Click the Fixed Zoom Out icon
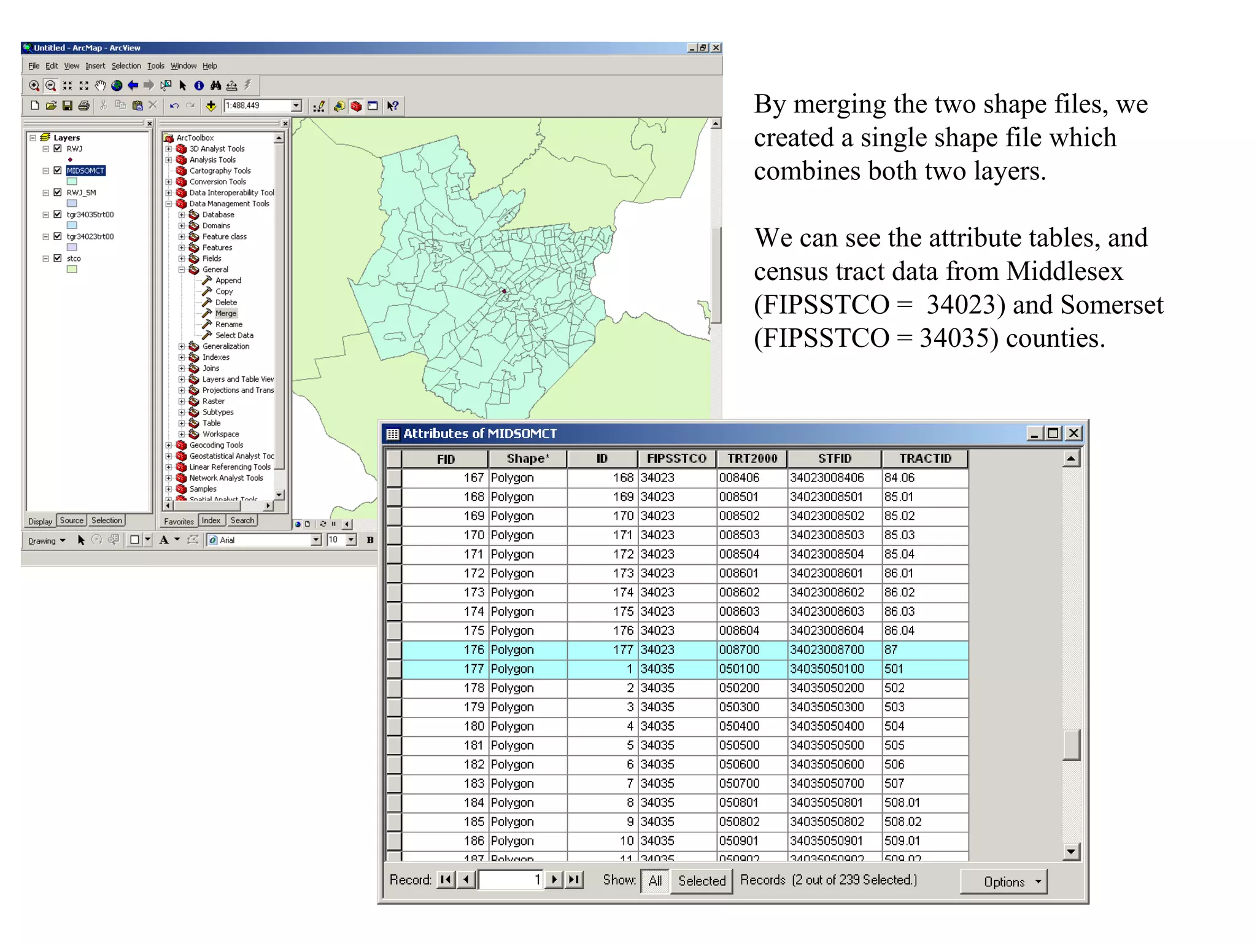 tap(84, 85)
